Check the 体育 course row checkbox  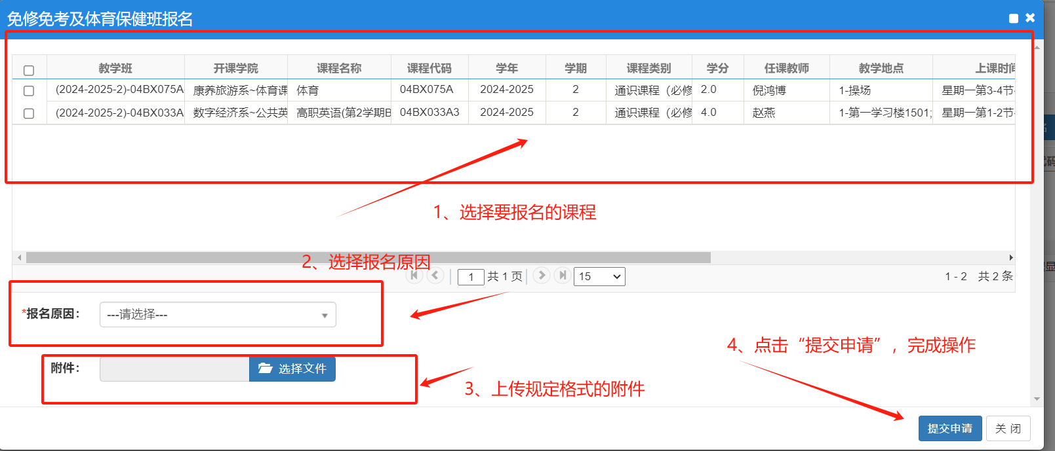tap(29, 91)
